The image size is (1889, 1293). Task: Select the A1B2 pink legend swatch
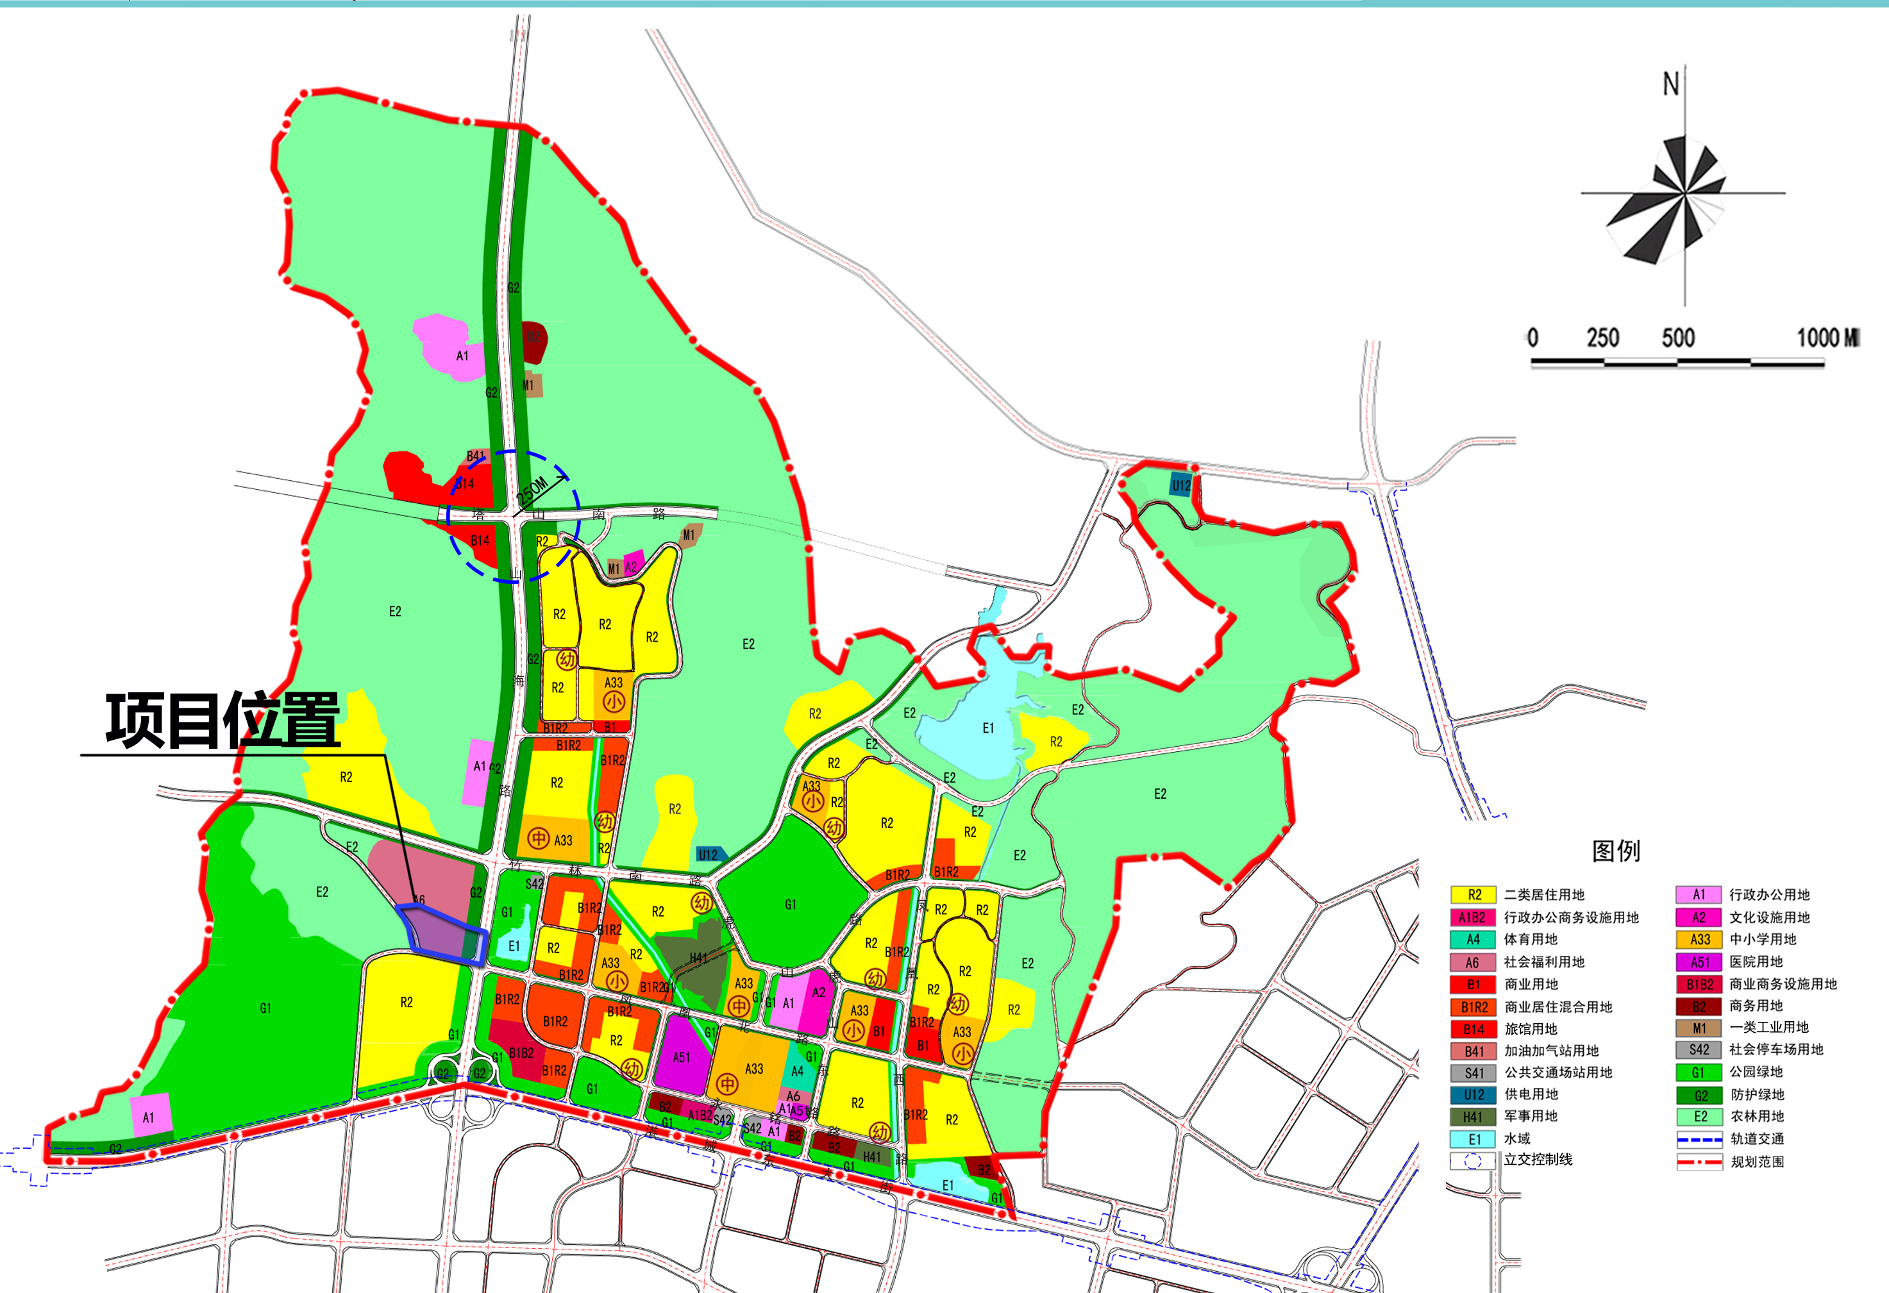(x=1473, y=917)
